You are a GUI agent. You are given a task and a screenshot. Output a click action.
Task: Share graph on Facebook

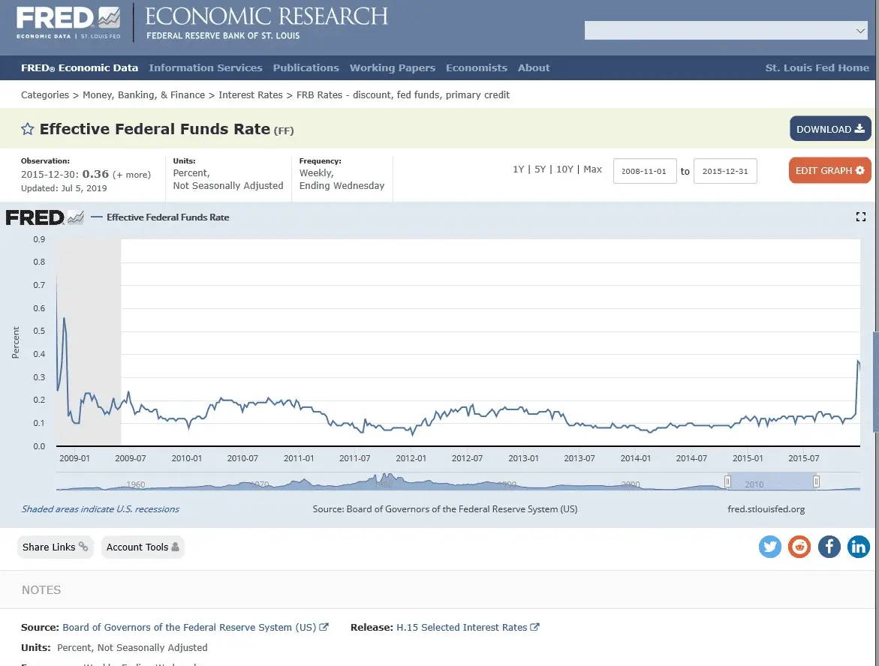829,547
